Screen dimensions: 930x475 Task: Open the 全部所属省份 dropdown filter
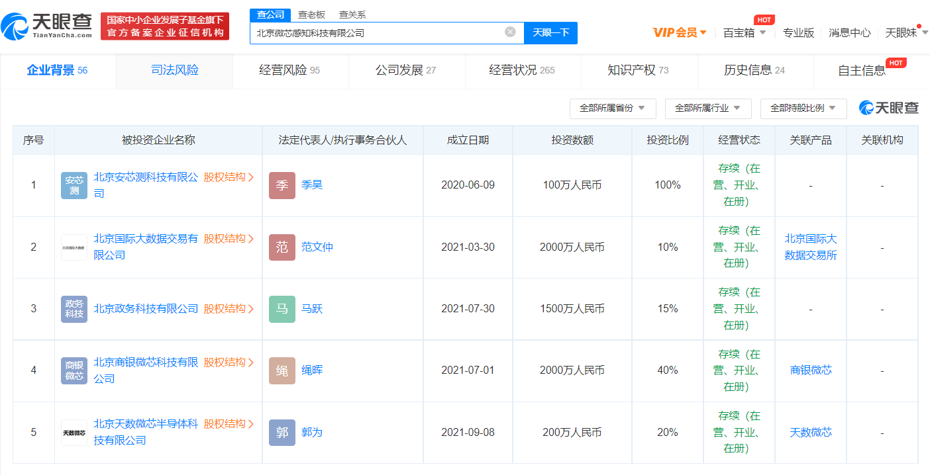pyautogui.click(x=613, y=108)
